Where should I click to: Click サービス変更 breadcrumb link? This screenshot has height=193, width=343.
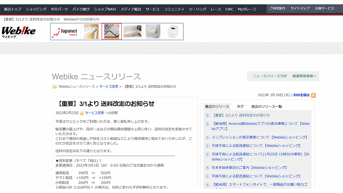pyautogui.click(x=109, y=87)
